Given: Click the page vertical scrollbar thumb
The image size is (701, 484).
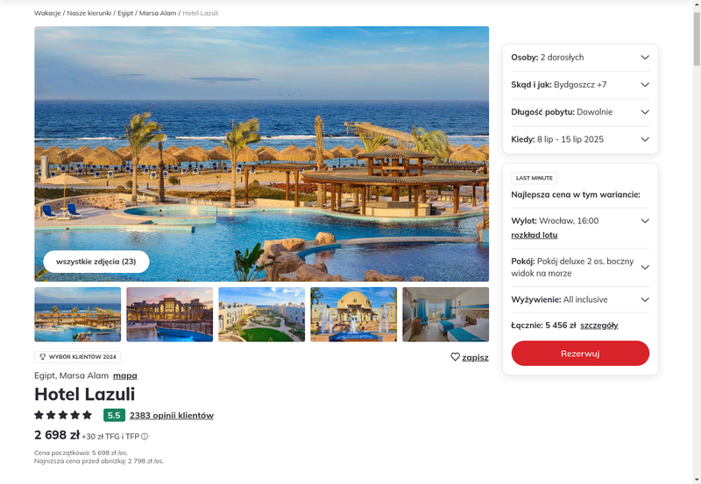Looking at the screenshot, I should [697, 39].
